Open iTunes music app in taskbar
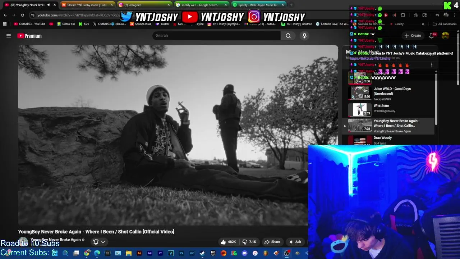This screenshot has width=460, height=259. click(x=255, y=253)
